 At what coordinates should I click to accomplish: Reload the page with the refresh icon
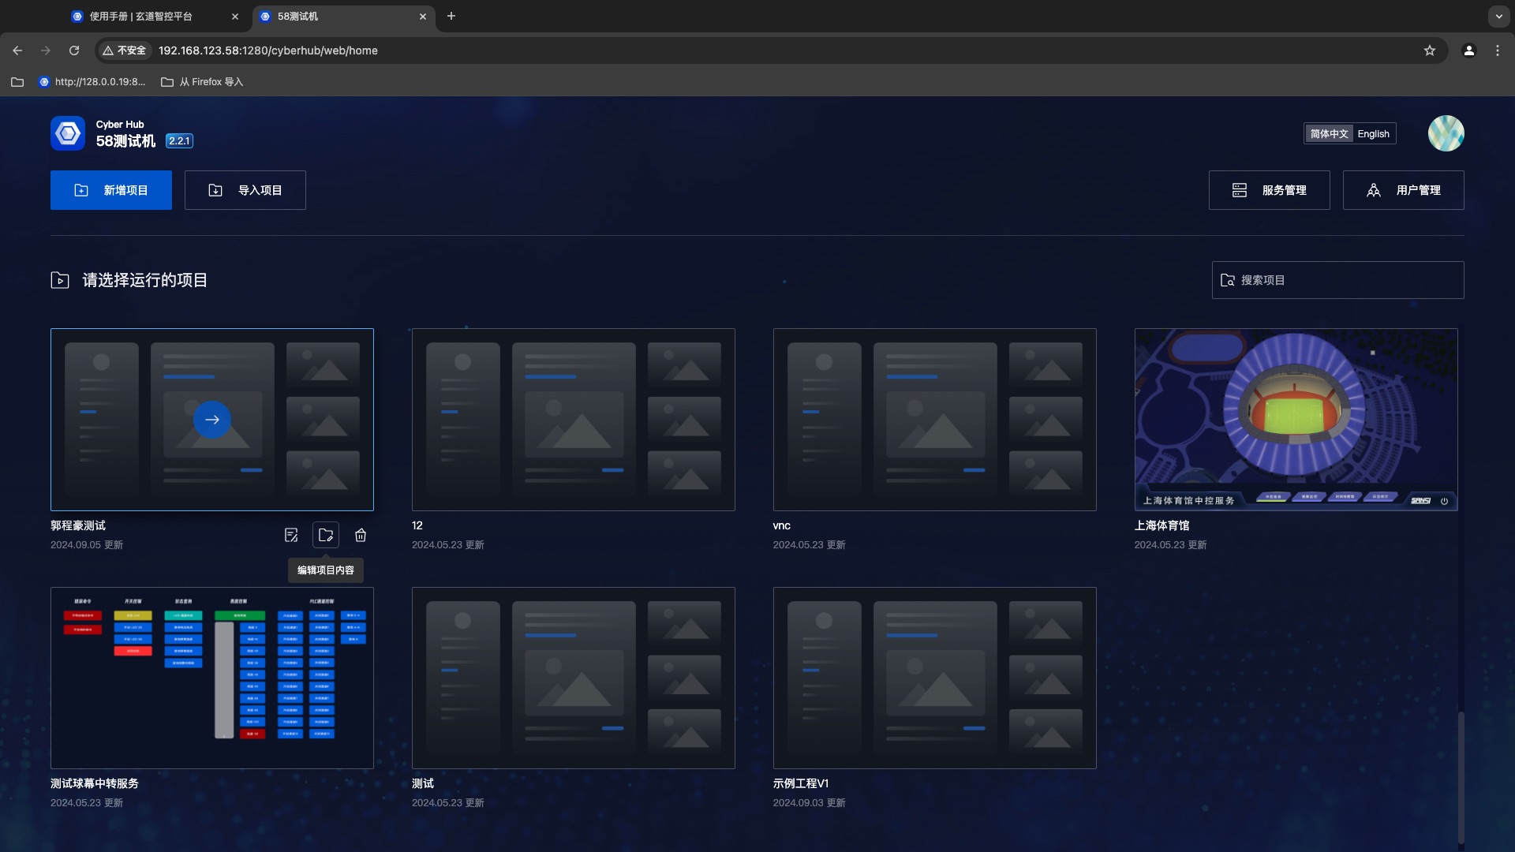coord(74,50)
